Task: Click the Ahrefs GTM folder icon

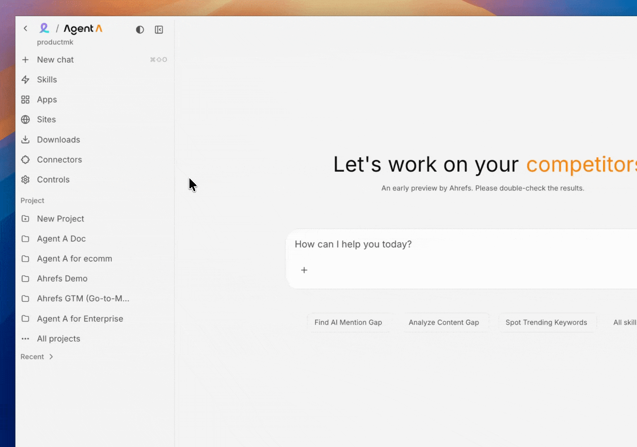Action: (x=25, y=298)
